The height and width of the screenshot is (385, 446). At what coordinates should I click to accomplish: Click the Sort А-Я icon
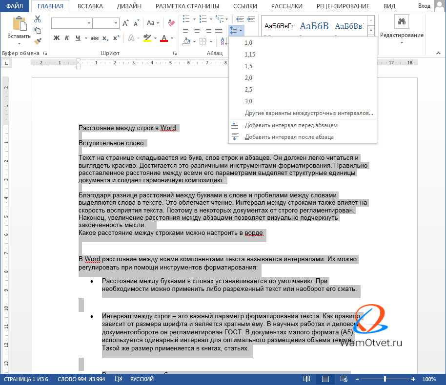coord(224,41)
